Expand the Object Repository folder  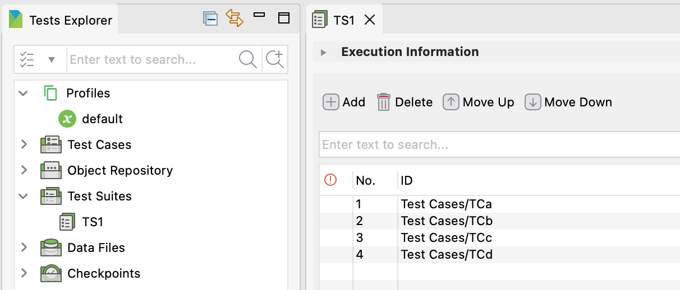[x=24, y=170]
